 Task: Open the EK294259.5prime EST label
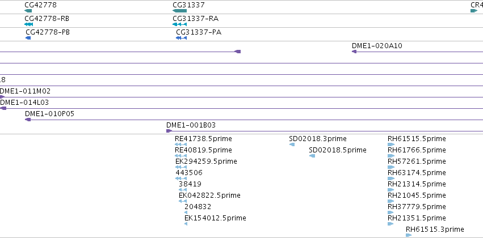(x=207, y=161)
